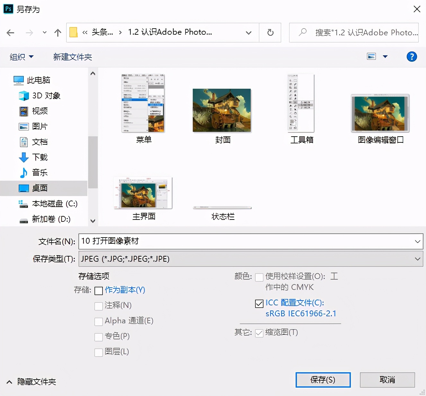Click the search magnifier icon

pyautogui.click(x=302, y=32)
